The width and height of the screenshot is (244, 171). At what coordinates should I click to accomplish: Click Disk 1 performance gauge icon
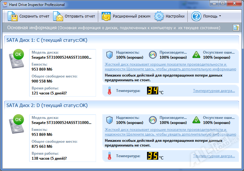(152, 55)
